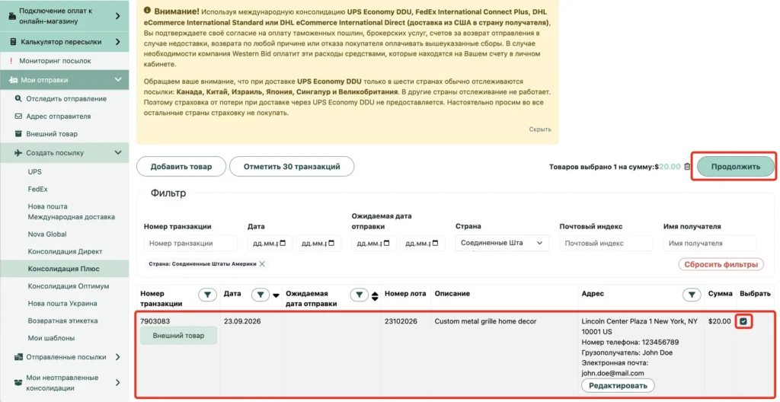Click the Почтовый индекс input field

pos(606,244)
